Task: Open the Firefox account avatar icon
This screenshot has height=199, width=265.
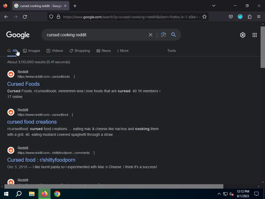Action: 240,17
